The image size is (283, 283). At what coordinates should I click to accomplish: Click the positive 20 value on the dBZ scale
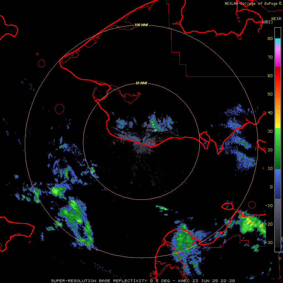270,150
